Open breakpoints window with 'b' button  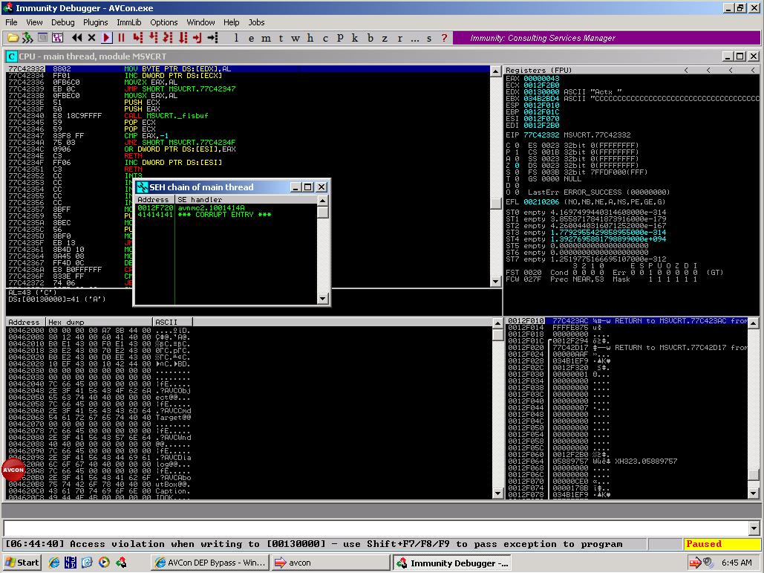point(370,38)
